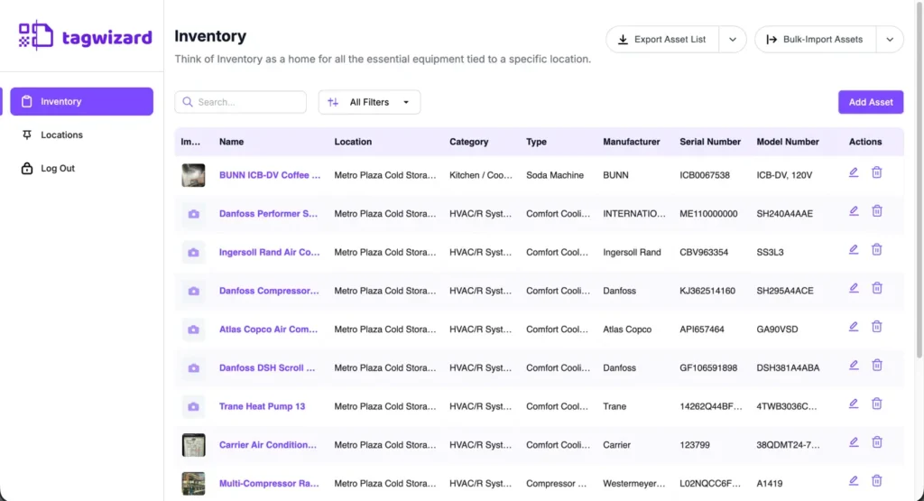Viewport: 924px width, 501px height.
Task: Edit the Carrier Air Conditioner asset
Action: tap(854, 442)
